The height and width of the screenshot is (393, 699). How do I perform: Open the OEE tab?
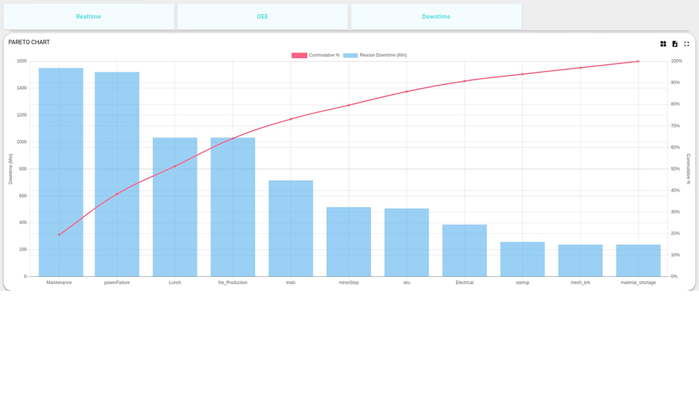[262, 16]
